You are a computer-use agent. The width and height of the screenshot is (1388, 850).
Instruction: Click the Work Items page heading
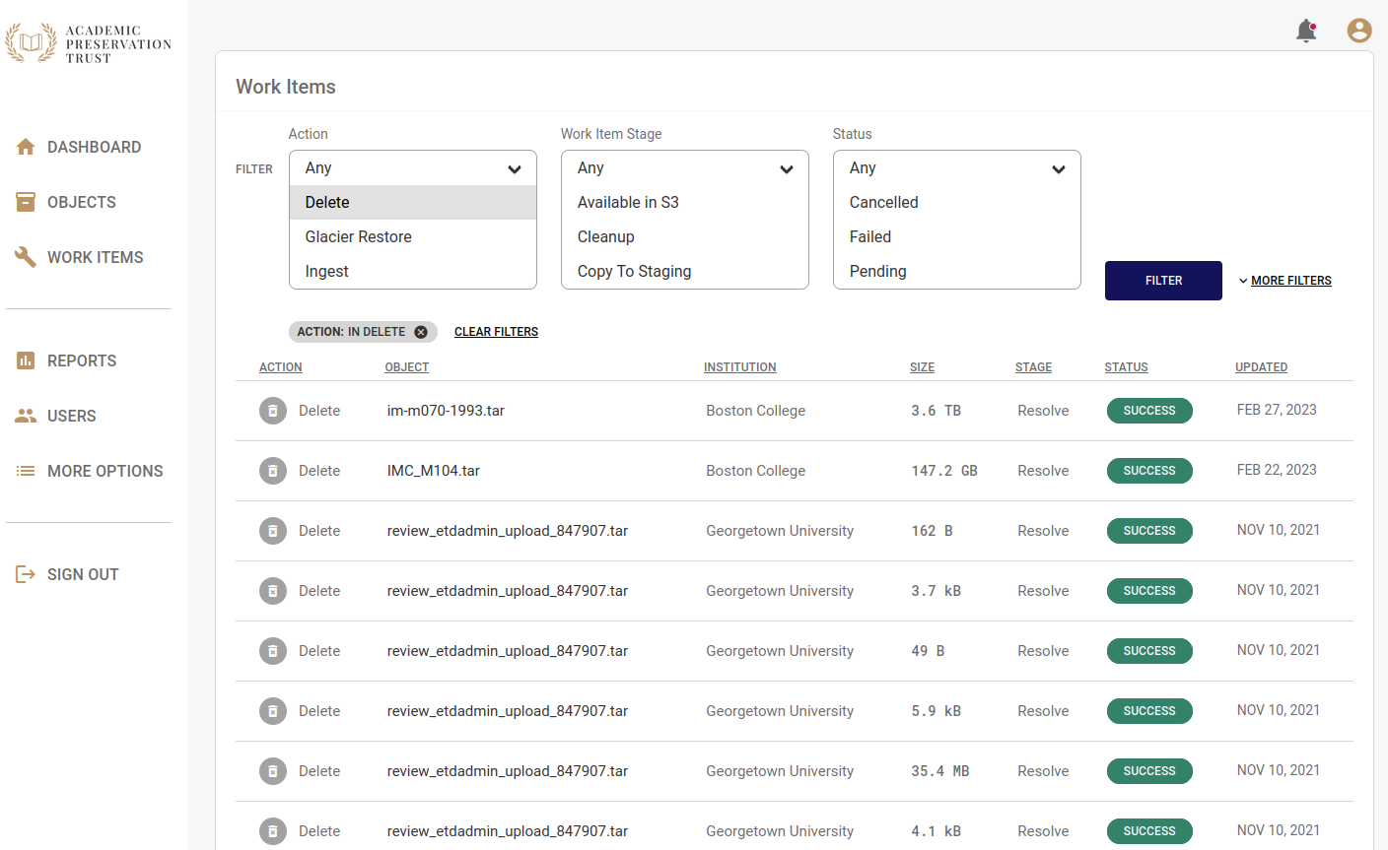(x=286, y=87)
